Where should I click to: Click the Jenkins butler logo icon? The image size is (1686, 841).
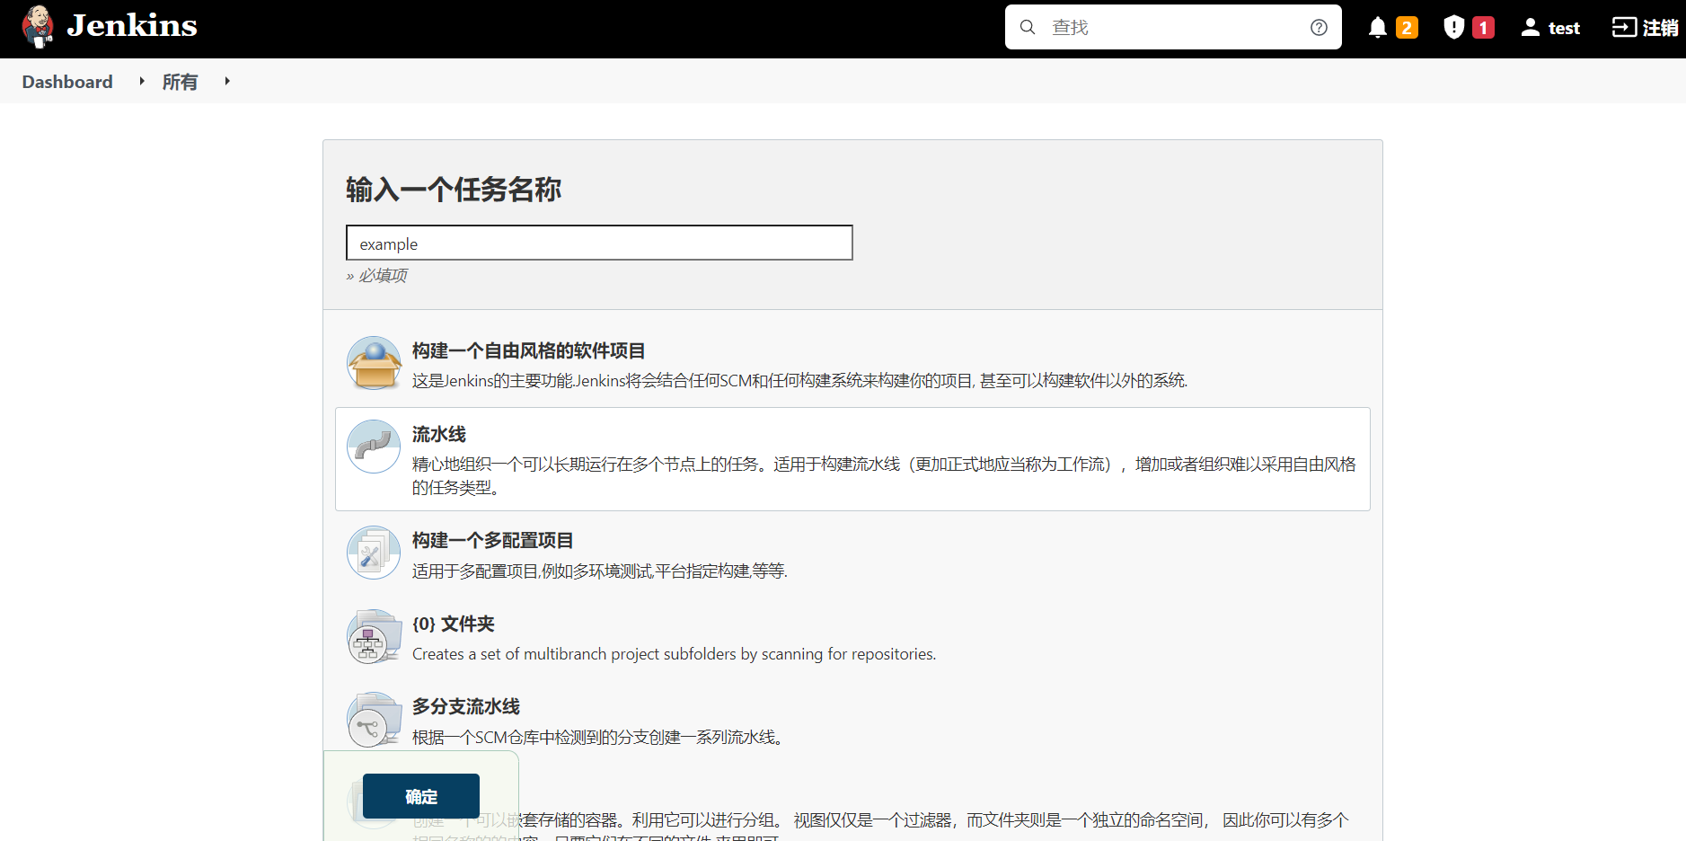point(38,26)
